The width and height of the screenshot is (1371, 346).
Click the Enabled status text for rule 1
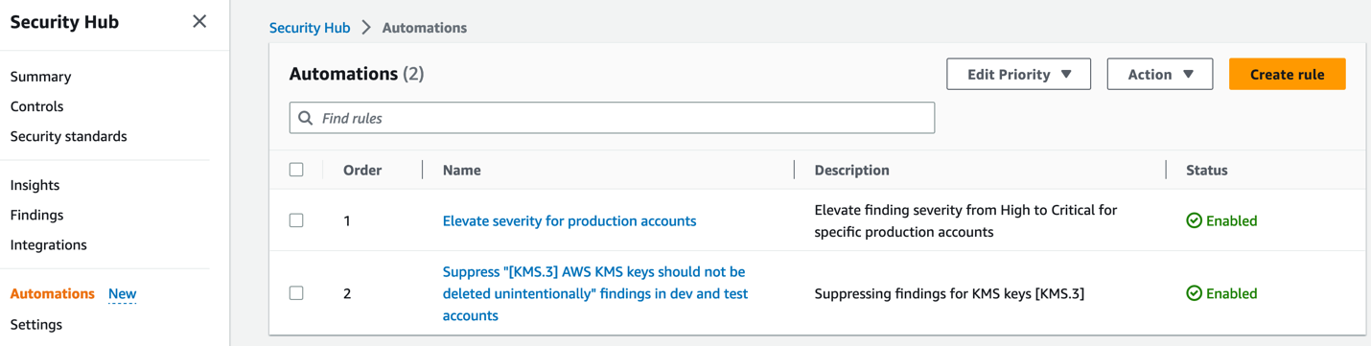[x=1231, y=220]
